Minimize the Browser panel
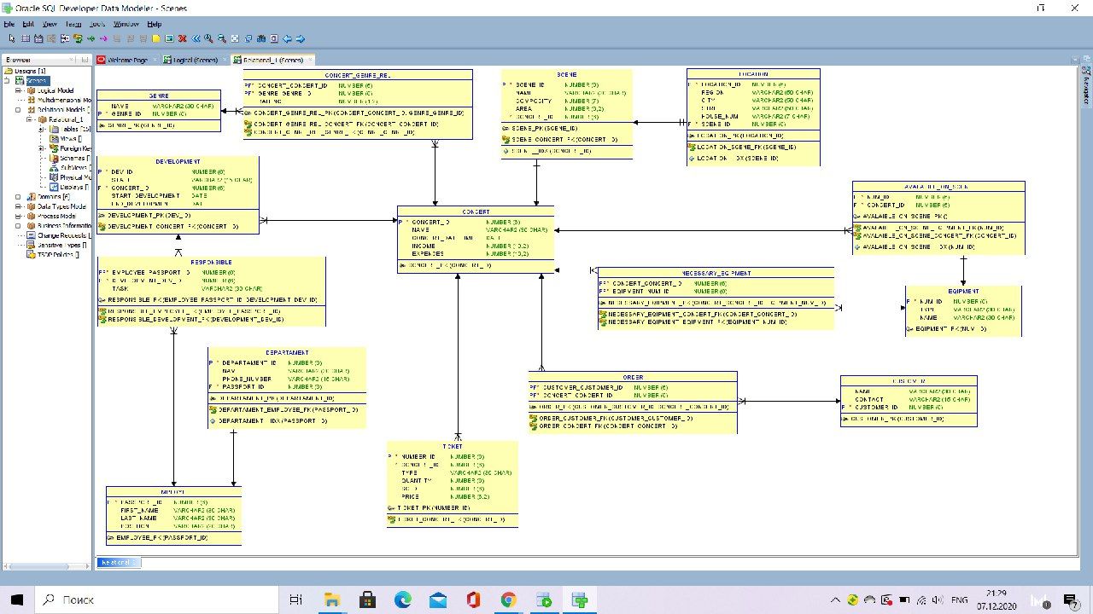The width and height of the screenshot is (1093, 614). pos(85,60)
